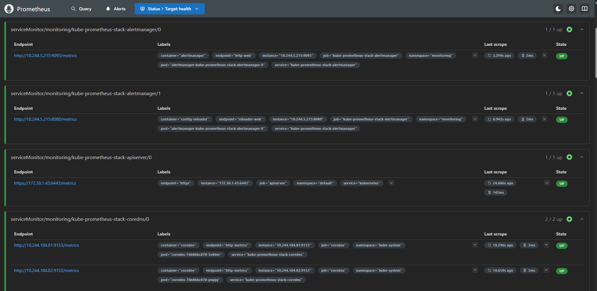
Task: Click the green health ring for alertmanager/0
Action: [569, 30]
